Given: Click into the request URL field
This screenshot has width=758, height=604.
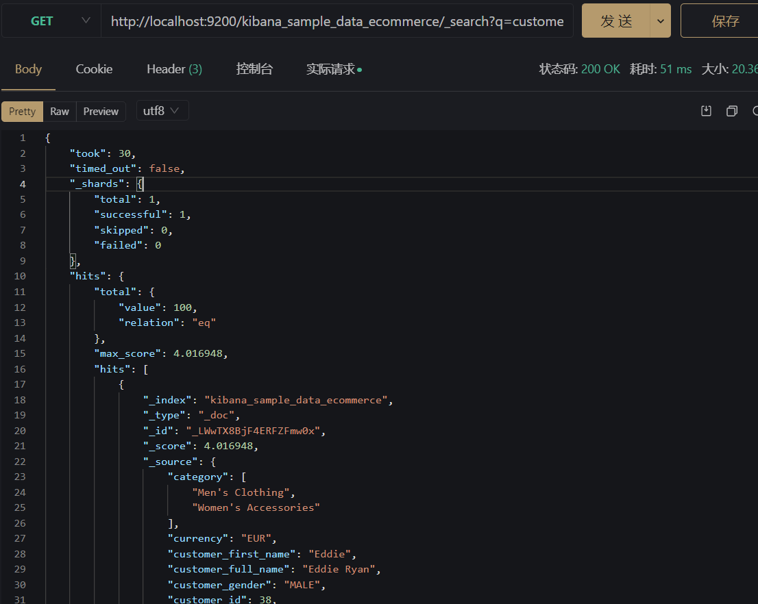Looking at the screenshot, I should point(337,21).
